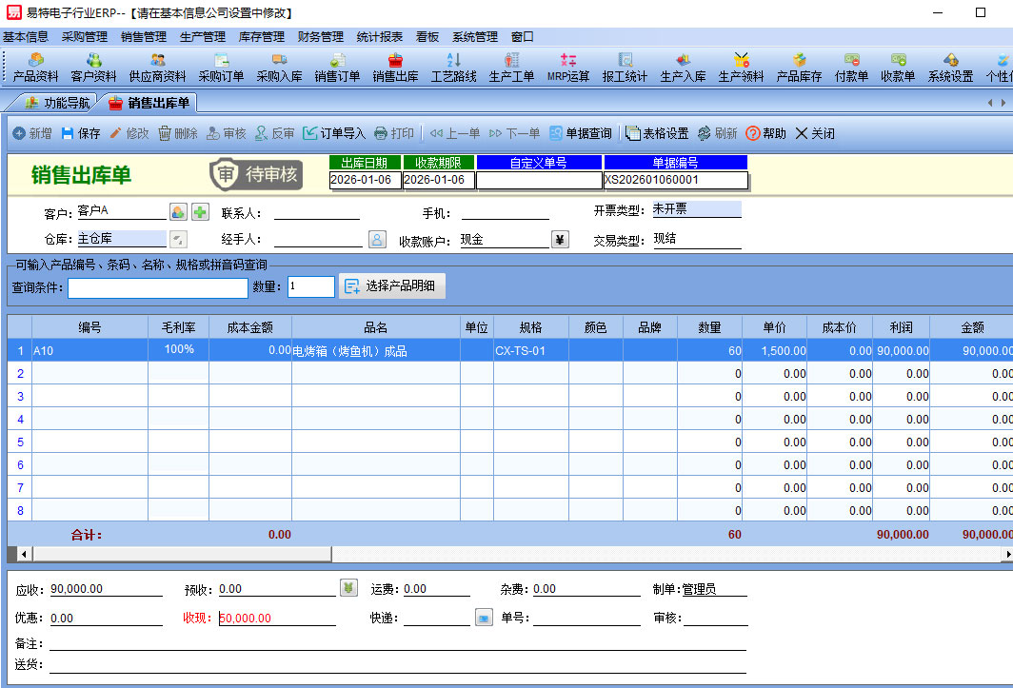Click the icon next to the 快递 field
The image size is (1013, 688).
(484, 617)
